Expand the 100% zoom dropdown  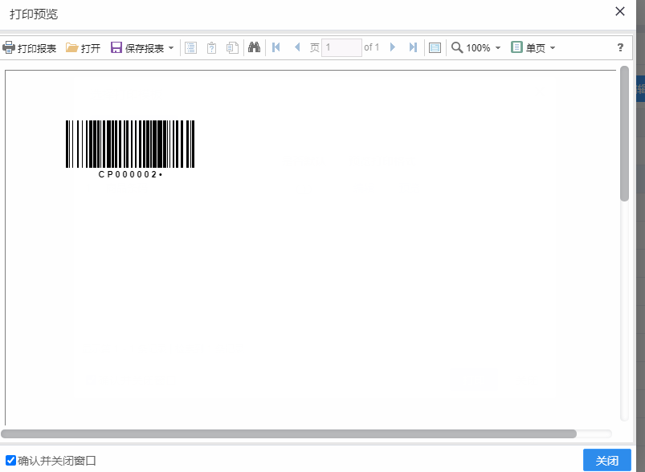[x=498, y=47]
